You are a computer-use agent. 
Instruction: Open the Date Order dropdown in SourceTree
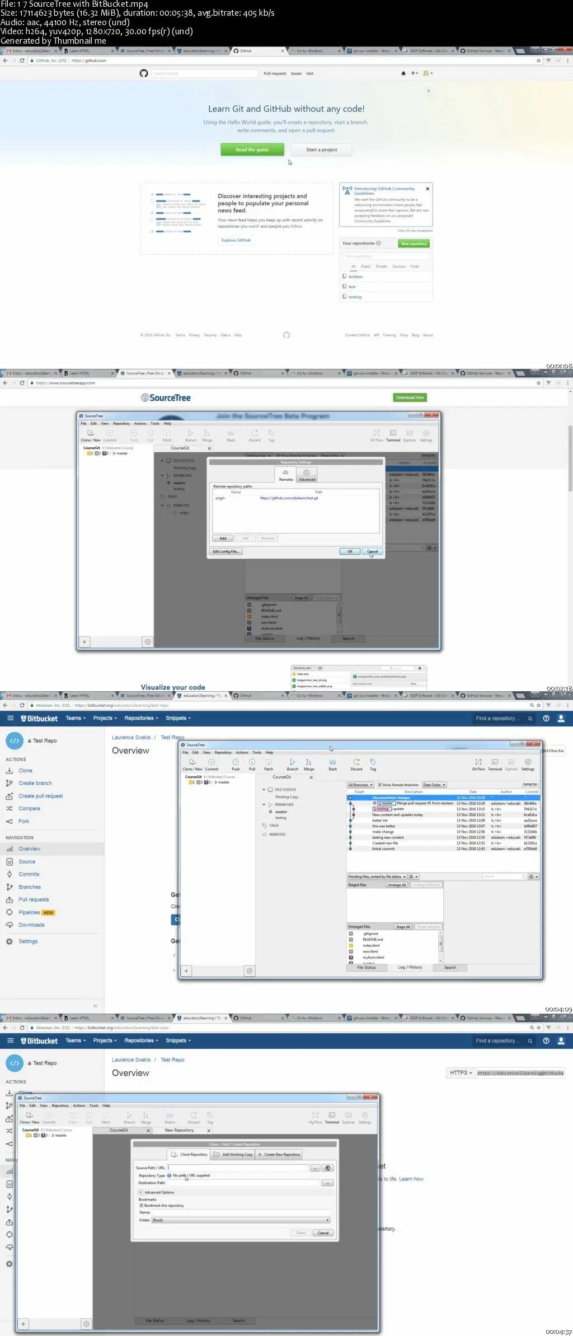point(434,785)
